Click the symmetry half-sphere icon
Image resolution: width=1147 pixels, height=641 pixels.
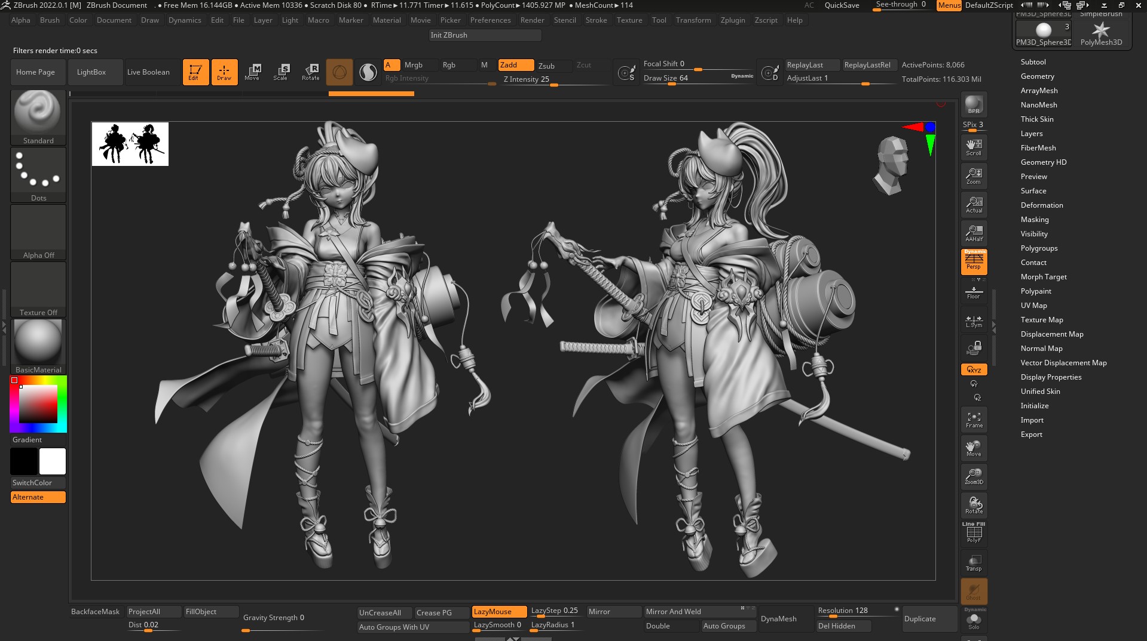point(368,72)
